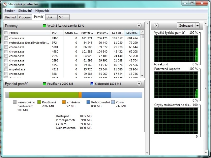Click the Nainstalovaná 4096 MB value
Screen dimensions: 211x158
click(85, 128)
